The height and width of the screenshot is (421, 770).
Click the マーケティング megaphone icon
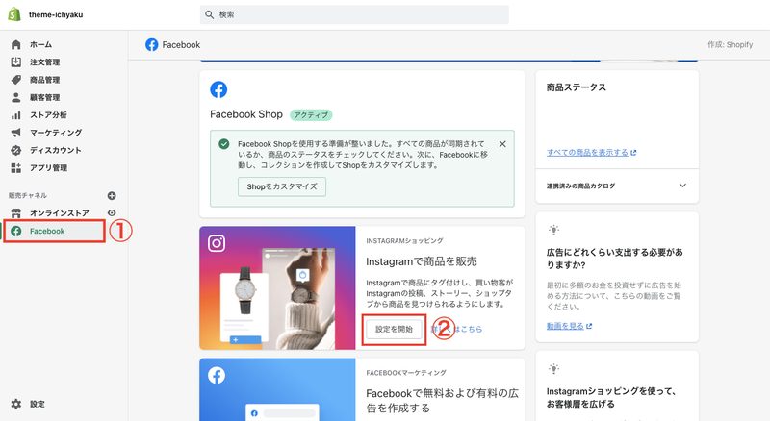click(15, 133)
